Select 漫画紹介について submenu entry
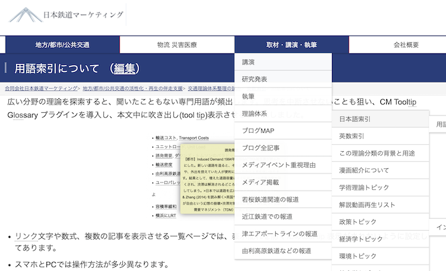 [380, 170]
